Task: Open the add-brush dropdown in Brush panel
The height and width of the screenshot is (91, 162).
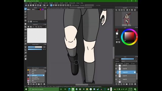Action: click(34, 84)
